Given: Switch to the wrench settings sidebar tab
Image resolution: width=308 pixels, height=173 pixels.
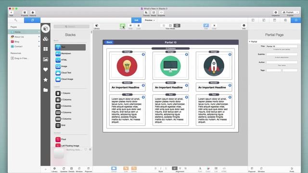Looking at the screenshot, I should [16, 20].
